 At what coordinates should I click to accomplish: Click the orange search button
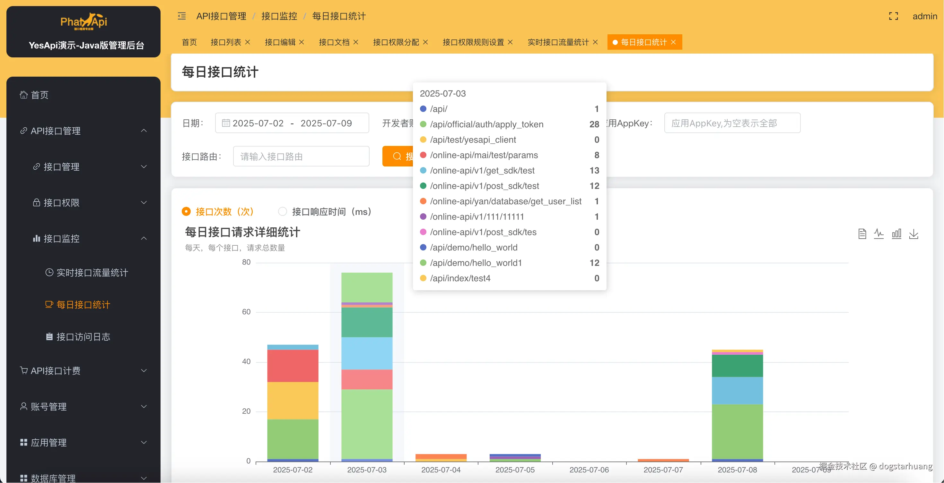pyautogui.click(x=398, y=157)
